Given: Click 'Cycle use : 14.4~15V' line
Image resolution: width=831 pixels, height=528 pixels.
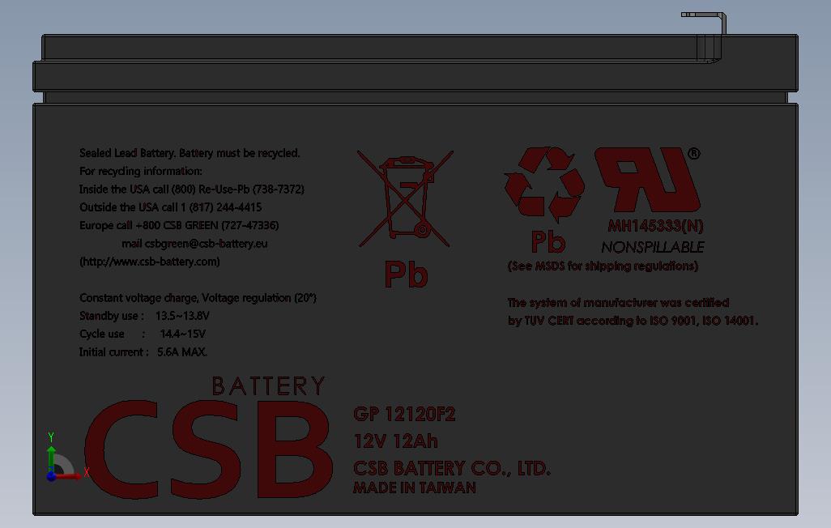Looking at the screenshot, I should coord(142,334).
